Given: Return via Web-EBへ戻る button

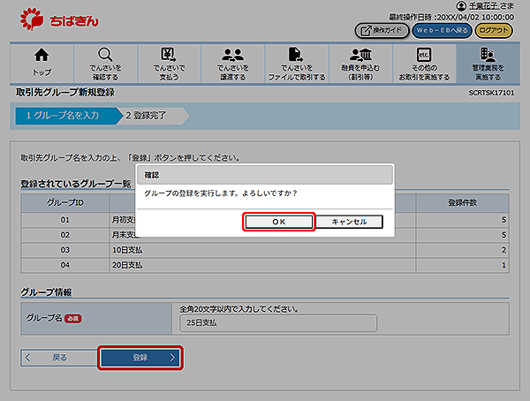Looking at the screenshot, I should click(442, 30).
